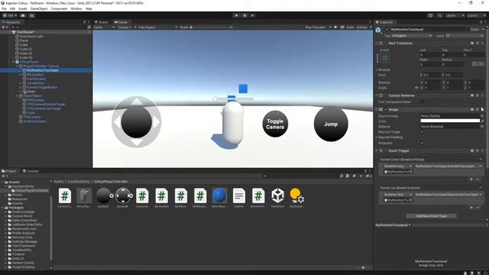Open the Layers dropdown in the top toolbar
Image resolution: width=489 pixels, height=275 pixels.
pyautogui.click(x=455, y=15)
